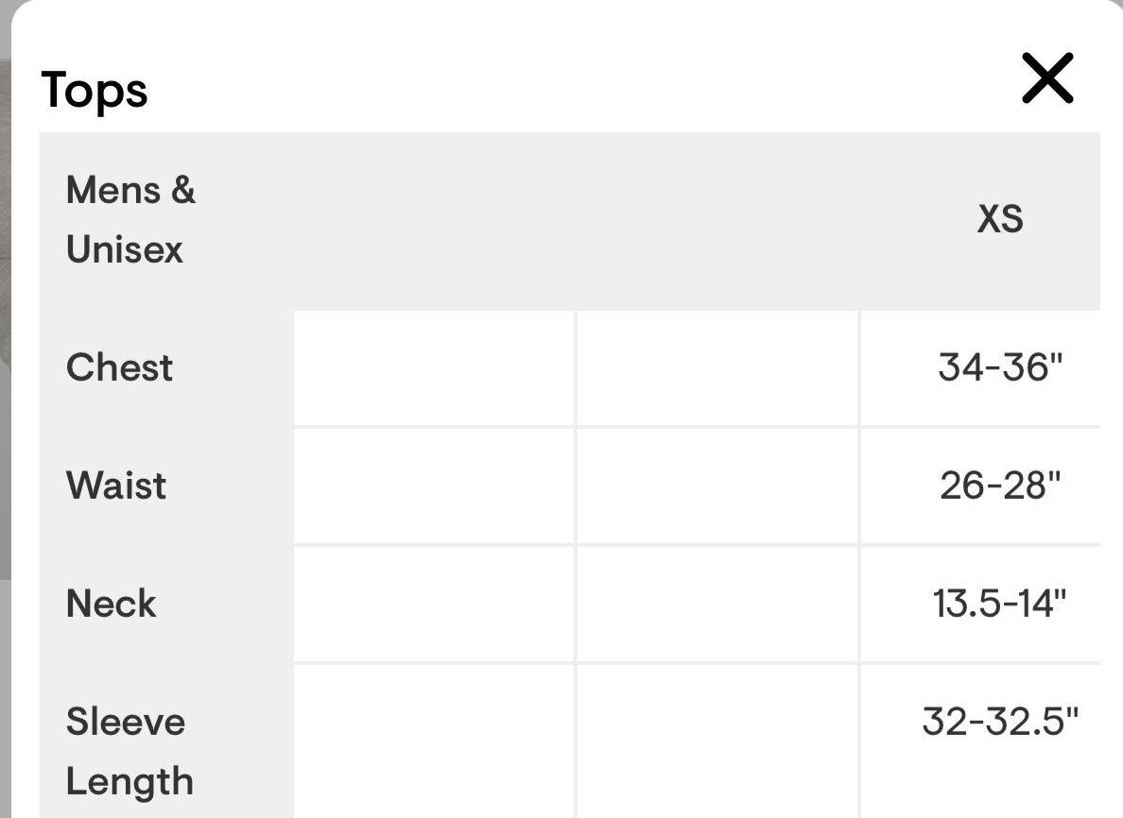Viewport: 1123px width, 818px height.
Task: Click the XS size column header
Action: [999, 220]
